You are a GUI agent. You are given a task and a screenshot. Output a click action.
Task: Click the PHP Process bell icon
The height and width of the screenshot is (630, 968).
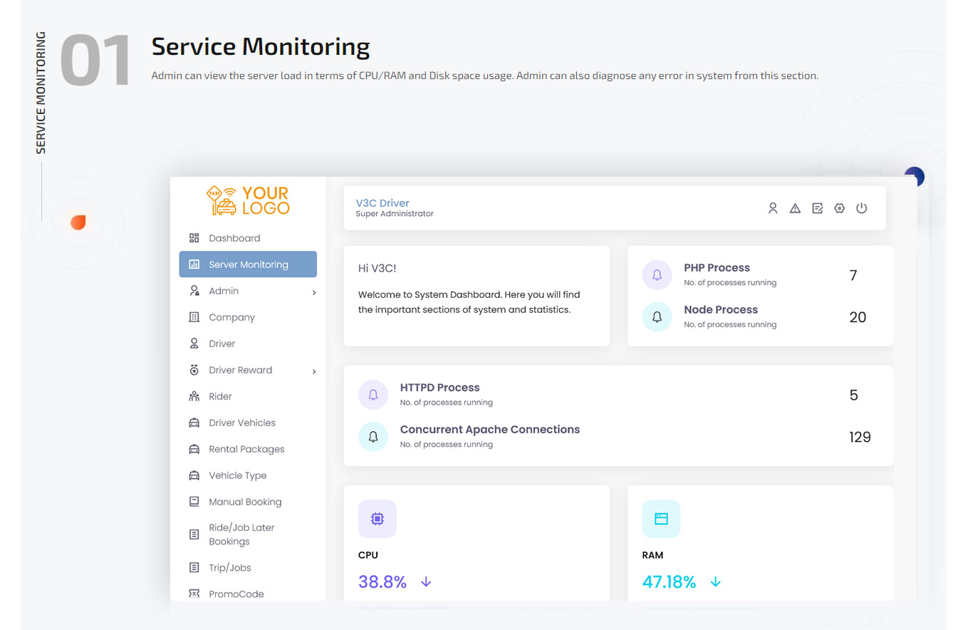click(x=657, y=275)
